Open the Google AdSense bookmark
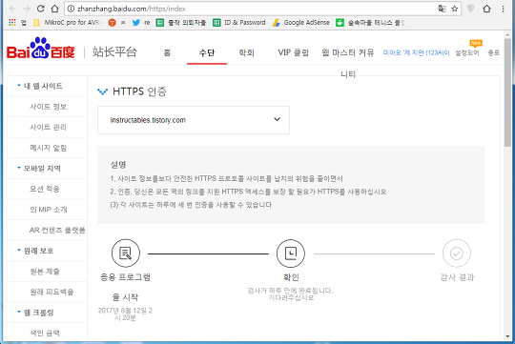 pos(301,22)
